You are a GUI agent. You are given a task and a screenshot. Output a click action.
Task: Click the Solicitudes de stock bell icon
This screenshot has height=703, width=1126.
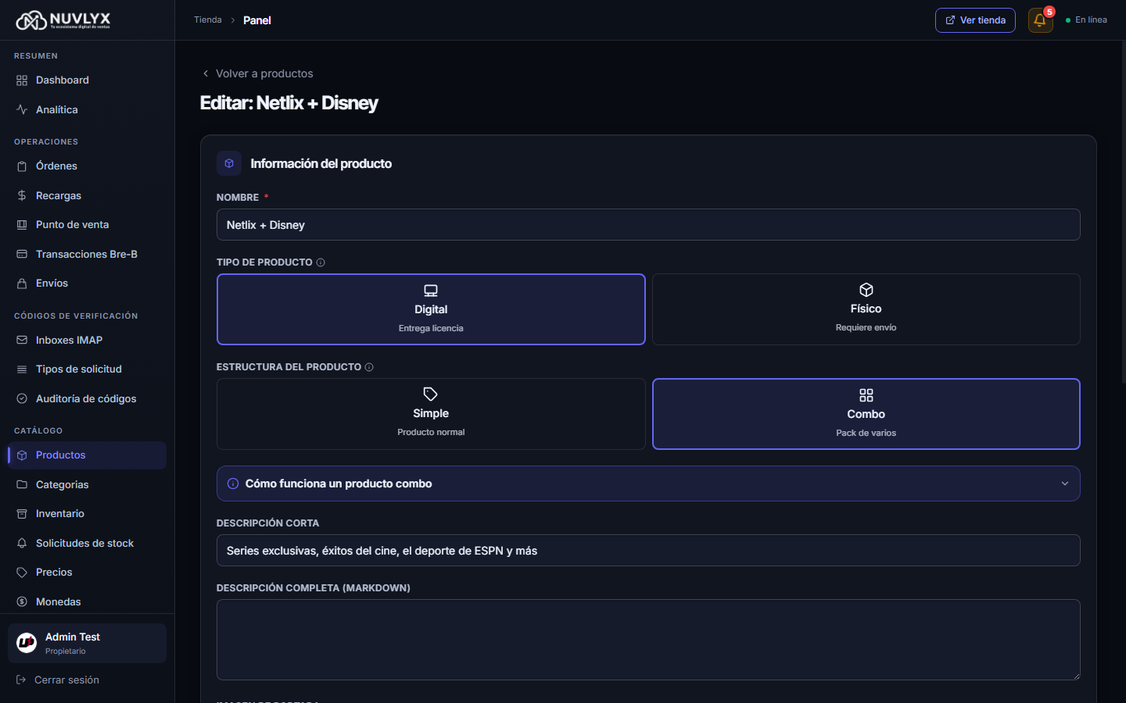(22, 543)
